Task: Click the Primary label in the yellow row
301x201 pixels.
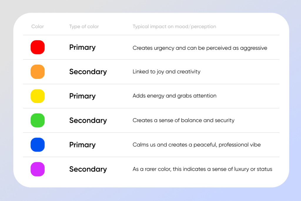Action: coord(82,96)
